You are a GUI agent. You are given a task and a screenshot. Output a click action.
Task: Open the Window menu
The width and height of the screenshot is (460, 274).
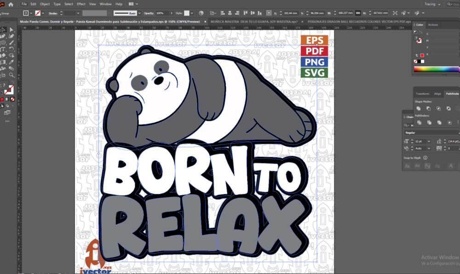pos(106,4)
